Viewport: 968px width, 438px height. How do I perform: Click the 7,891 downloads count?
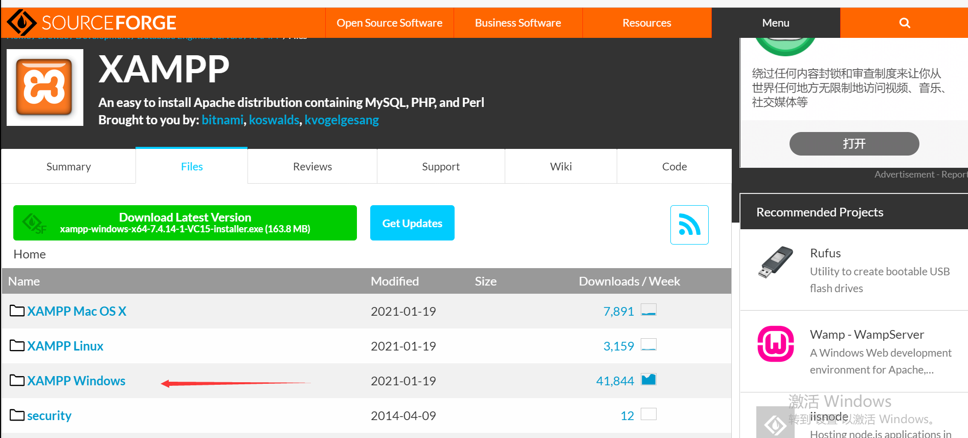618,311
